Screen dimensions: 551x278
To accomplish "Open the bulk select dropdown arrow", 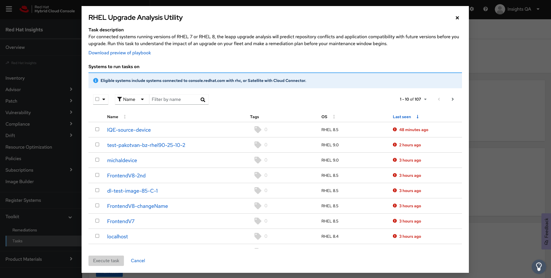I will click(x=104, y=99).
